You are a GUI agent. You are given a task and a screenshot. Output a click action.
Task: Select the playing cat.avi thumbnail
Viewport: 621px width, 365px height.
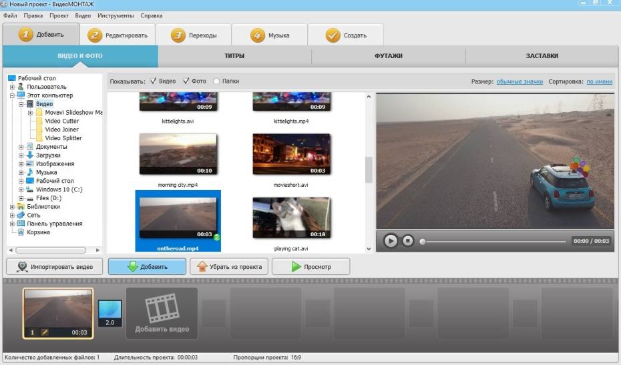[x=291, y=218]
